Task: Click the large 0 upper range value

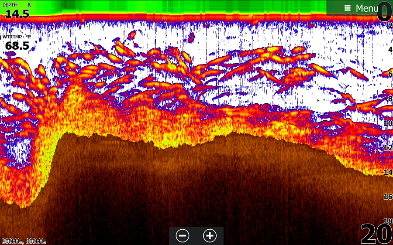Action: point(384,12)
